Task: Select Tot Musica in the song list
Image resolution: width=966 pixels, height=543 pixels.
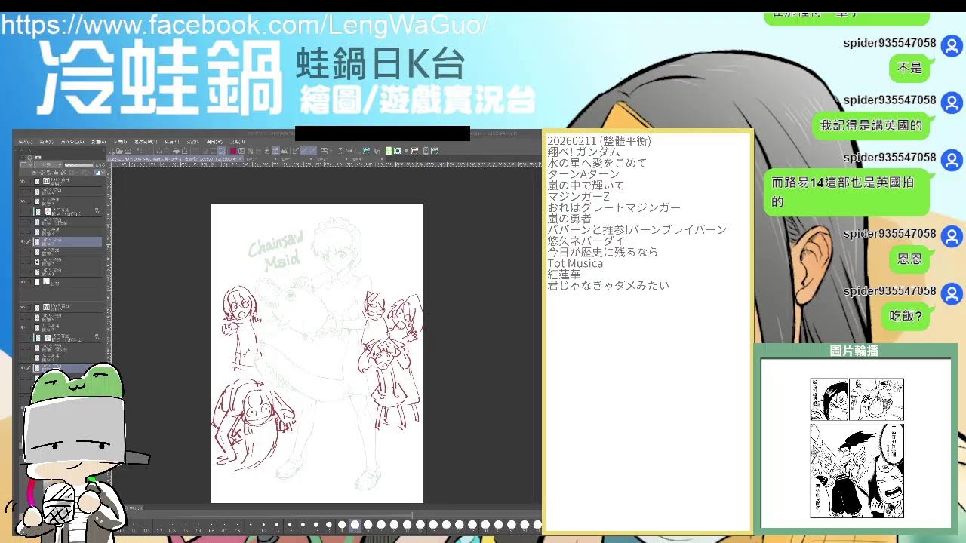Action: (575, 263)
